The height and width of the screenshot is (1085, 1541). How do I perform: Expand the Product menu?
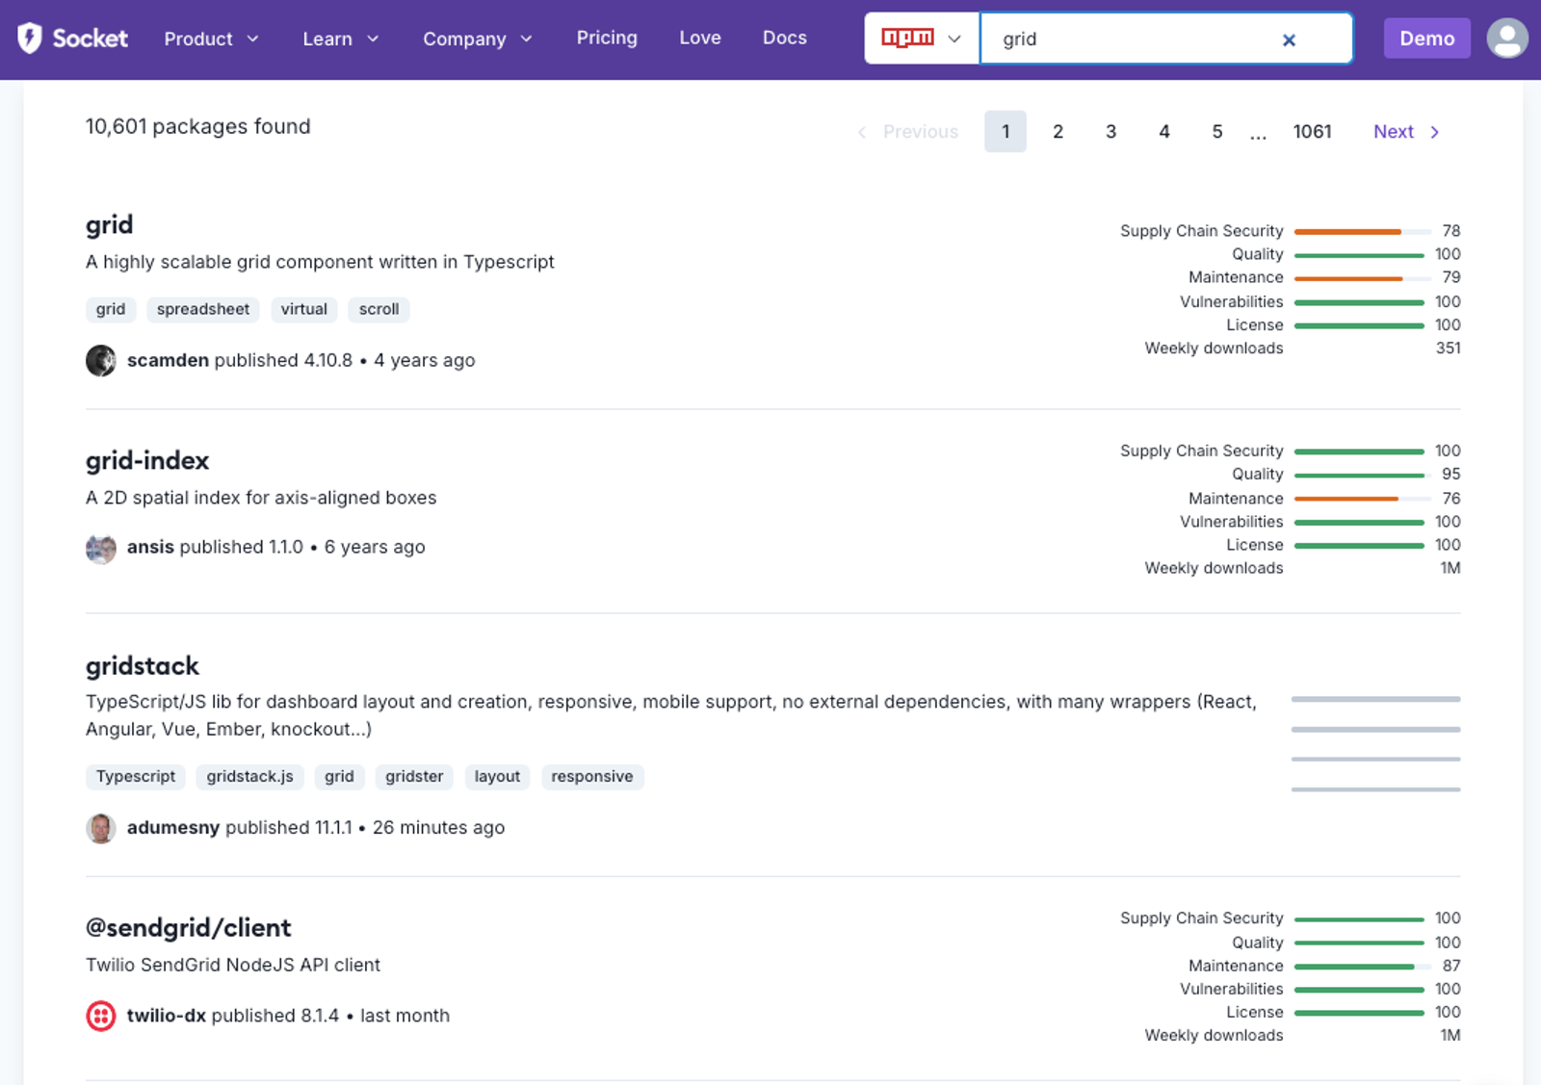click(211, 39)
